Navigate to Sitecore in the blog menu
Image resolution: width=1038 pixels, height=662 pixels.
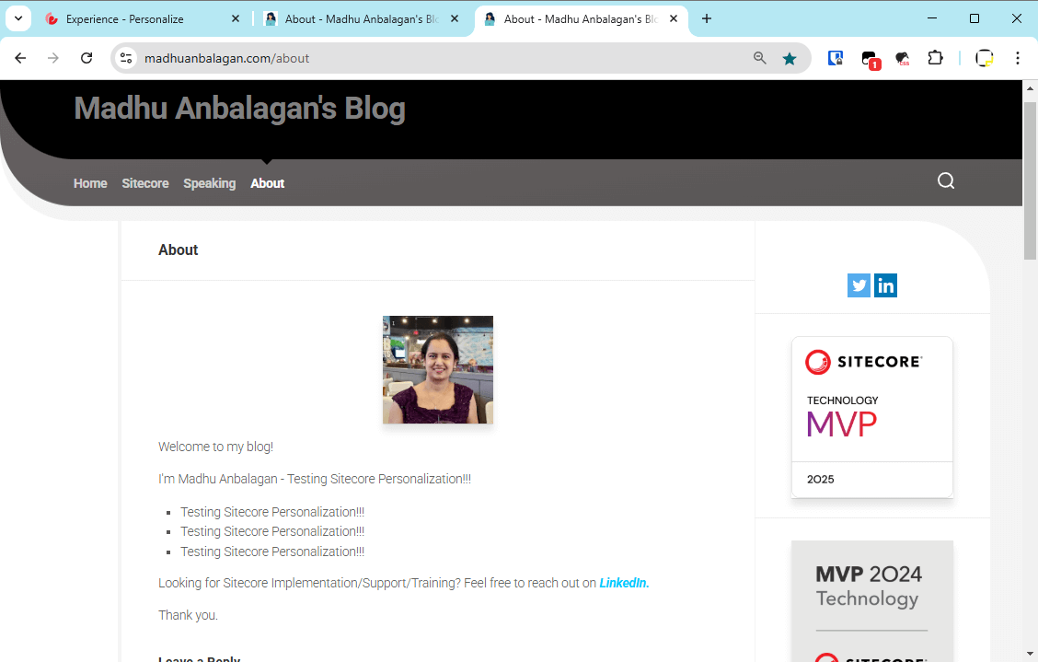click(x=145, y=183)
